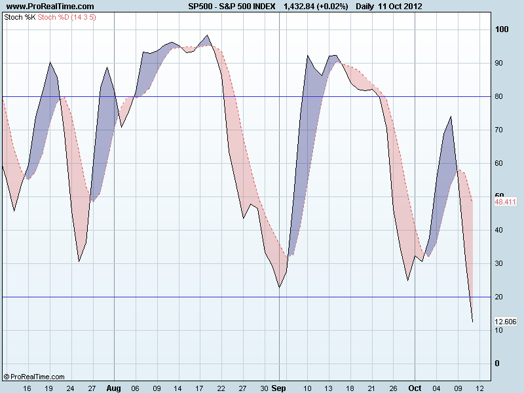Click date label 12 on x-axis
This screenshot has width=524, height=393.
pyautogui.click(x=479, y=388)
